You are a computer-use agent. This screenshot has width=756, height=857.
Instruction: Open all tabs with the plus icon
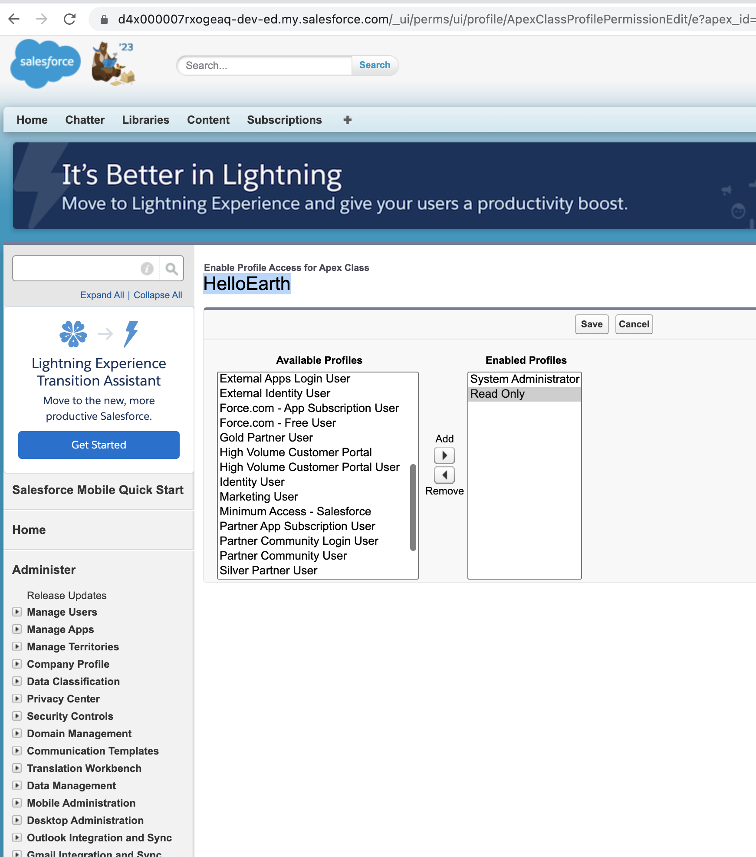[347, 120]
